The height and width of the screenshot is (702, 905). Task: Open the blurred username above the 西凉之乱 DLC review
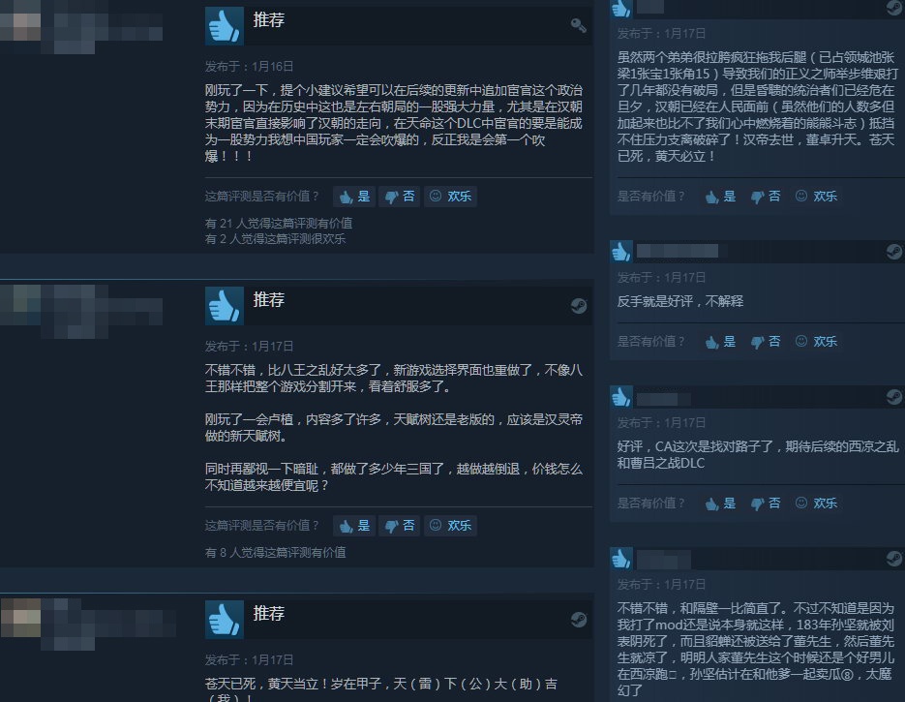click(663, 398)
